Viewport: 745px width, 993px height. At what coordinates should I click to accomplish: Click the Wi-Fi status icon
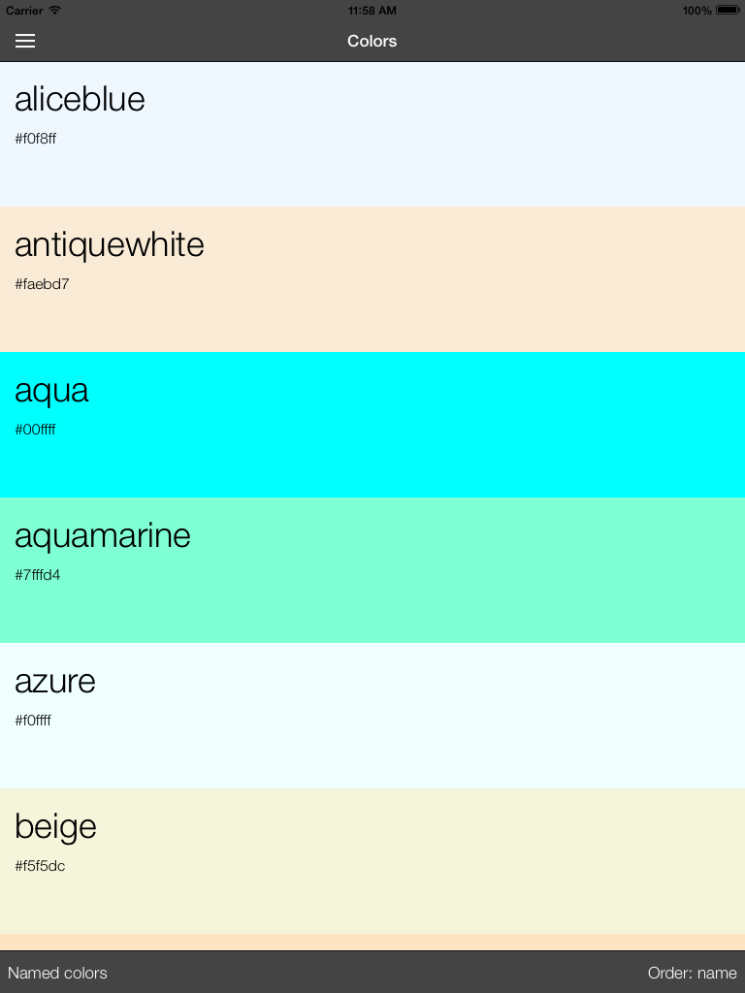pyautogui.click(x=54, y=10)
